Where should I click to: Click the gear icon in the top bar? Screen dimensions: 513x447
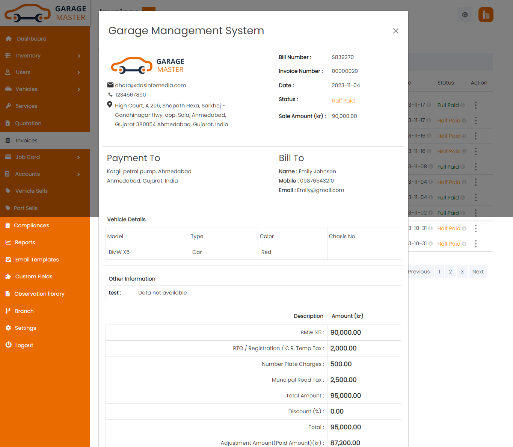[x=465, y=15]
